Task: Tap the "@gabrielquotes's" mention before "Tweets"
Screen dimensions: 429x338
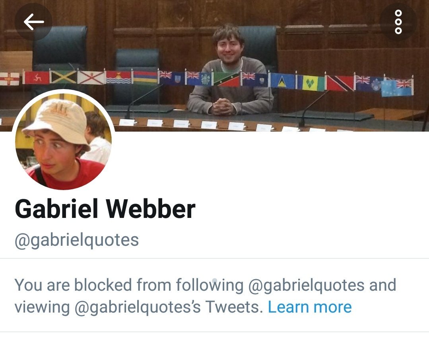Action: [137, 307]
